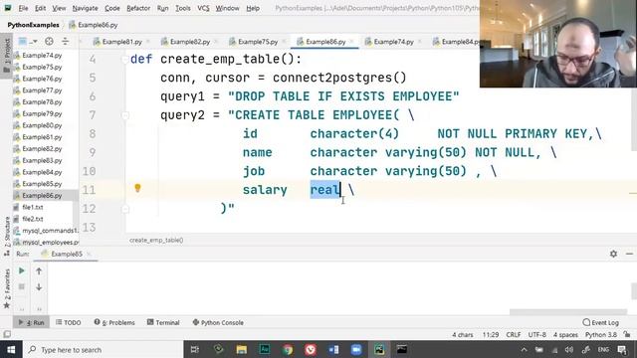Image resolution: width=637 pixels, height=358 pixels.
Task: Select the Example85 run tab
Action: click(x=67, y=255)
